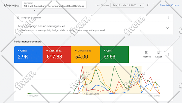This screenshot has width=182, height=103.
Task: Click the Overview page title
Action: (x=12, y=5)
